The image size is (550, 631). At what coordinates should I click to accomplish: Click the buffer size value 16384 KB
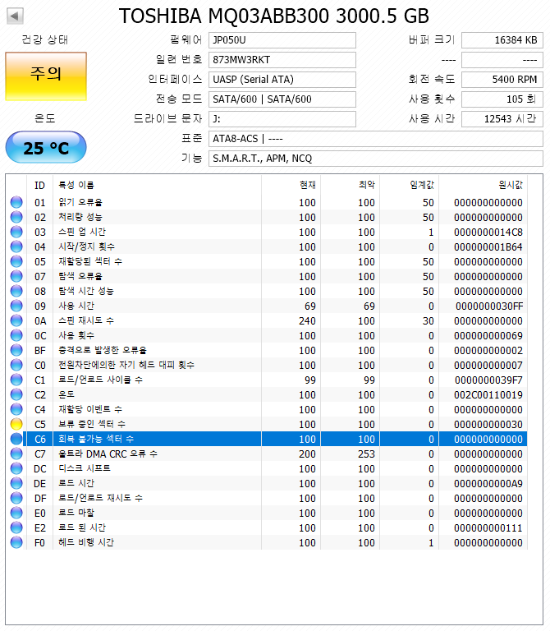point(502,39)
